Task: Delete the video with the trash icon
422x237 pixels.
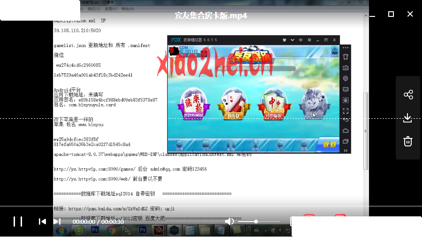Action: point(408,141)
